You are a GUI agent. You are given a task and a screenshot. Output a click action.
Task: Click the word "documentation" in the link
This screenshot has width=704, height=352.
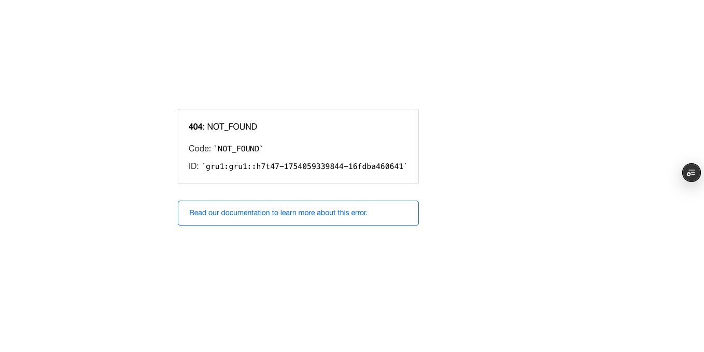coord(245,213)
